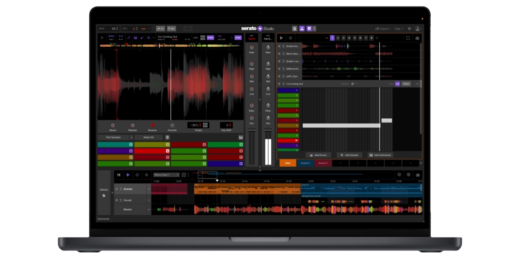Click the Attack knob
This screenshot has height=260, width=520.
click(113, 125)
